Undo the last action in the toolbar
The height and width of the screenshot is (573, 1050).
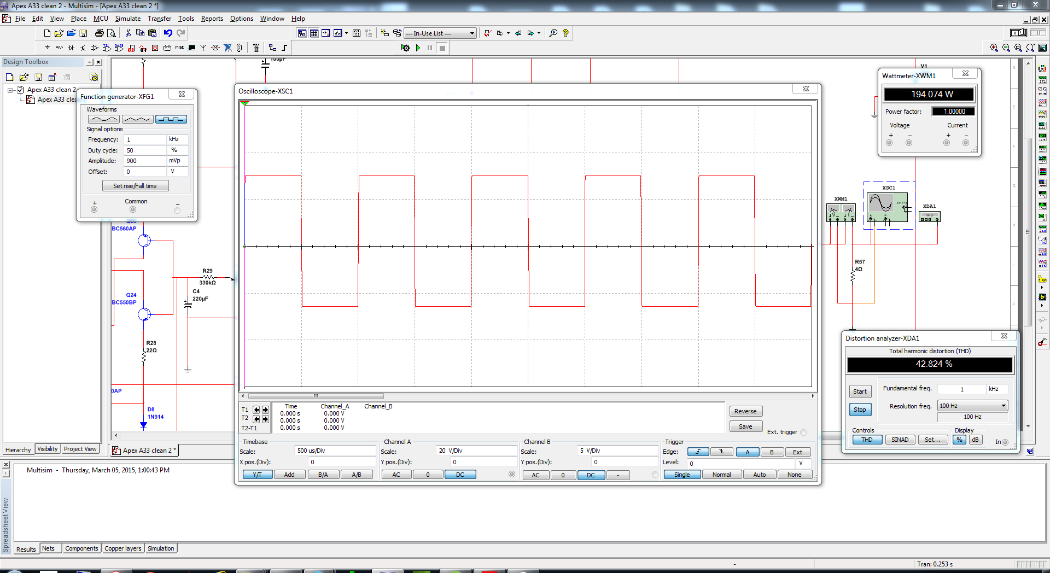tap(168, 33)
